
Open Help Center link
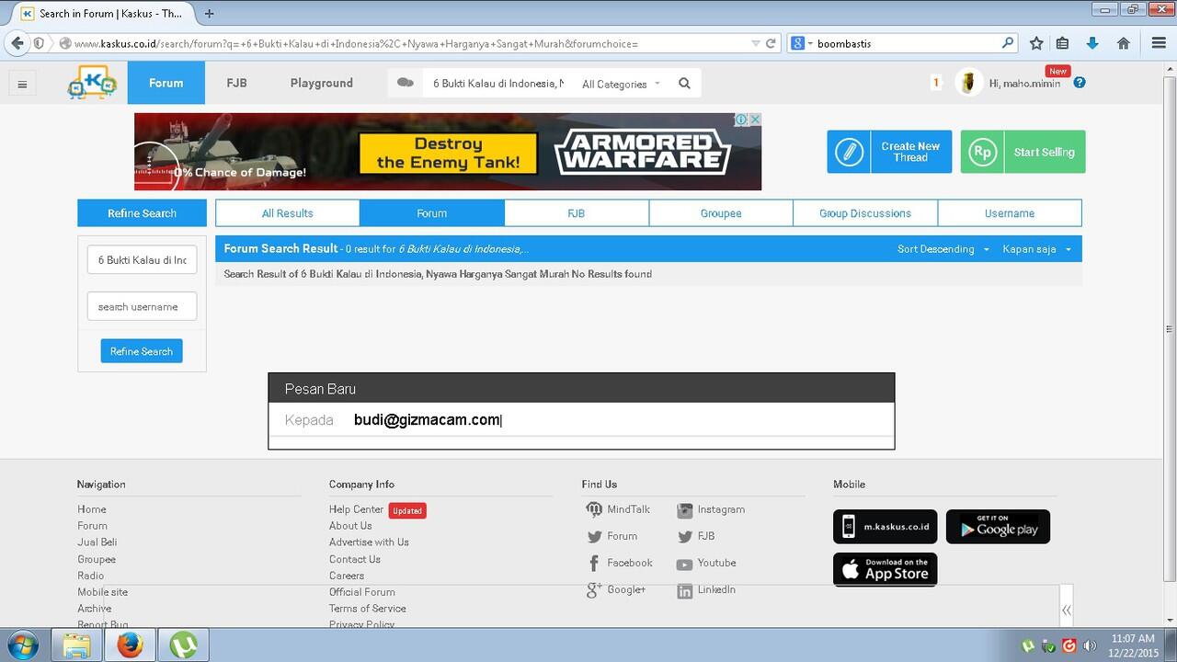click(356, 509)
